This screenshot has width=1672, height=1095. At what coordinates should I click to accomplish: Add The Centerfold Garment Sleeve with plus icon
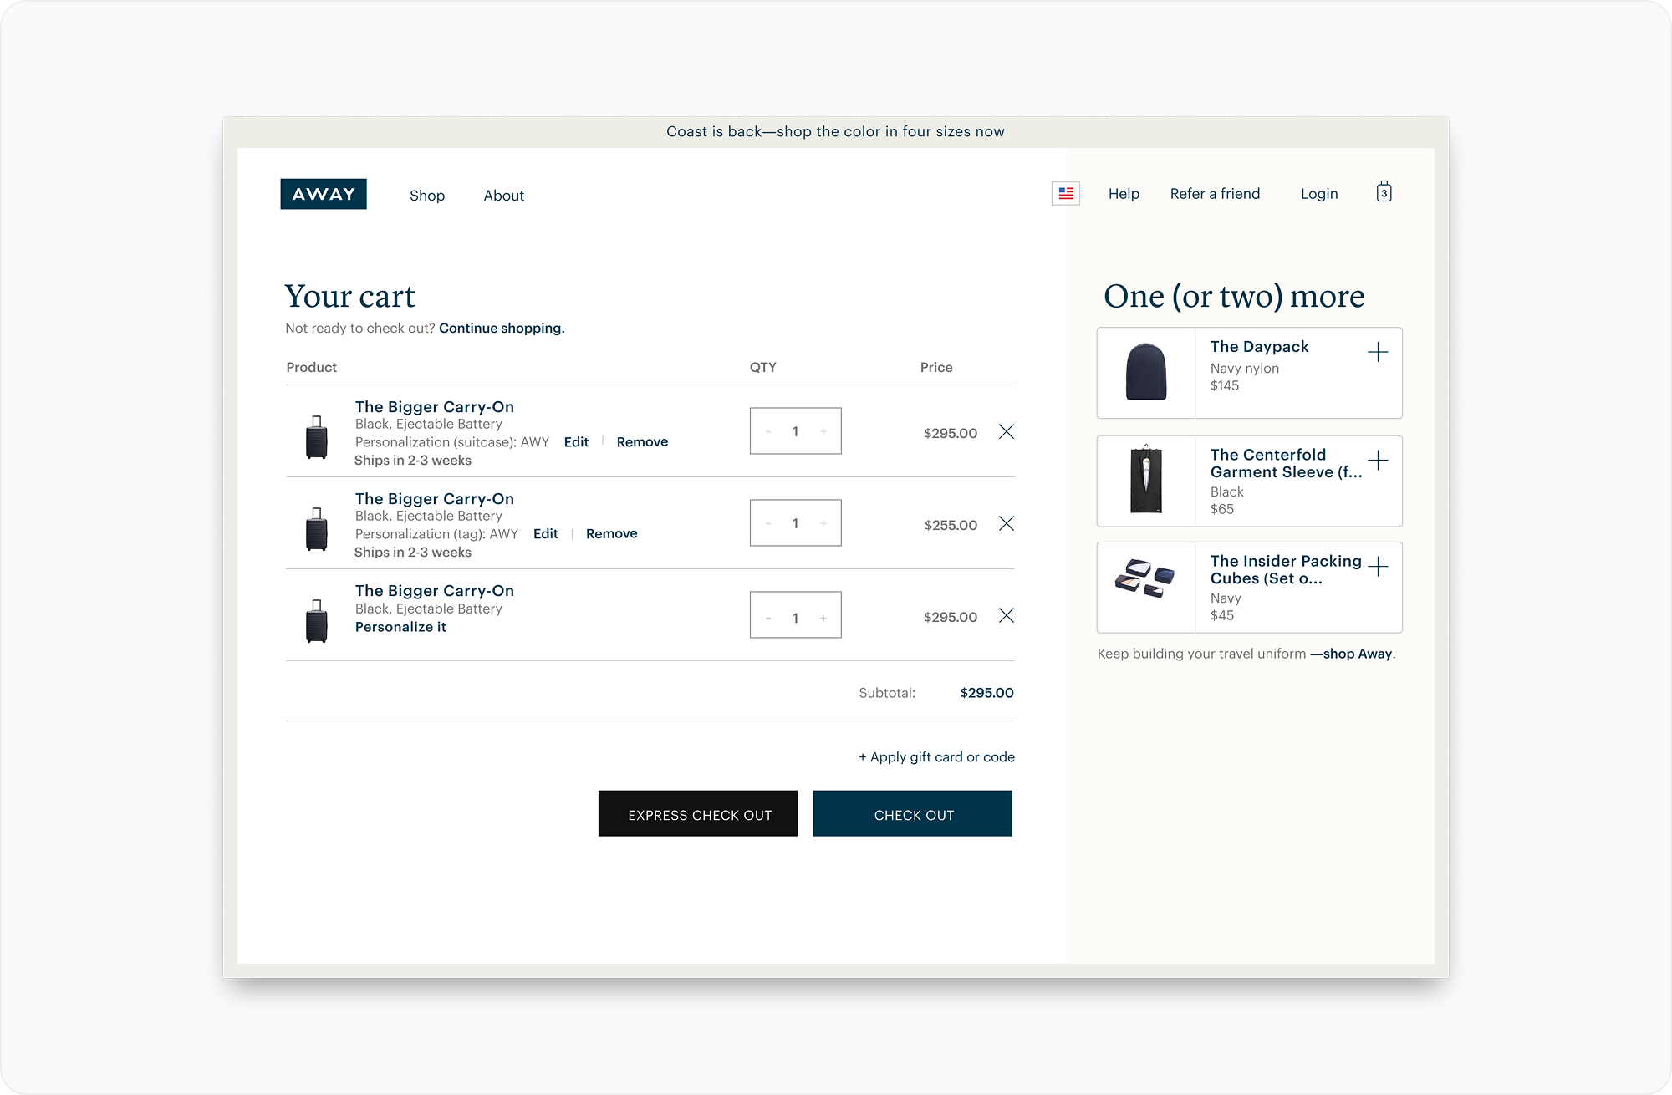pos(1378,460)
